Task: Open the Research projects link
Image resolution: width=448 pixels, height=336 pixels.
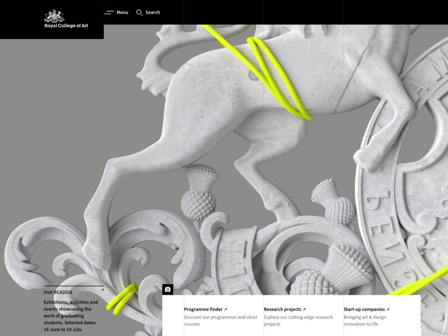Action: pyautogui.click(x=282, y=309)
